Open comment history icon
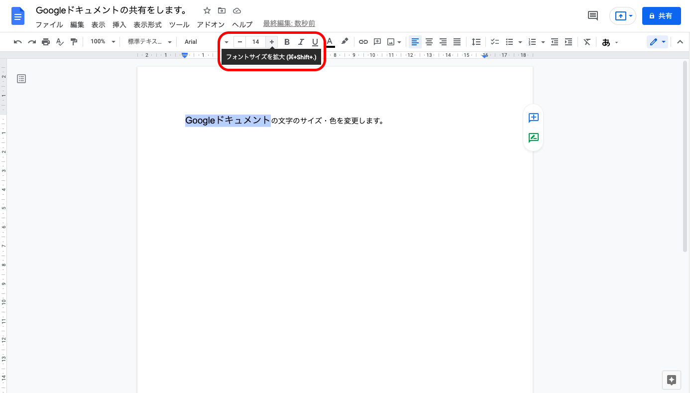The height and width of the screenshot is (393, 690). [x=593, y=16]
